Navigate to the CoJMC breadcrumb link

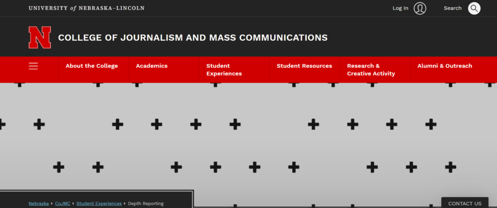pos(62,204)
